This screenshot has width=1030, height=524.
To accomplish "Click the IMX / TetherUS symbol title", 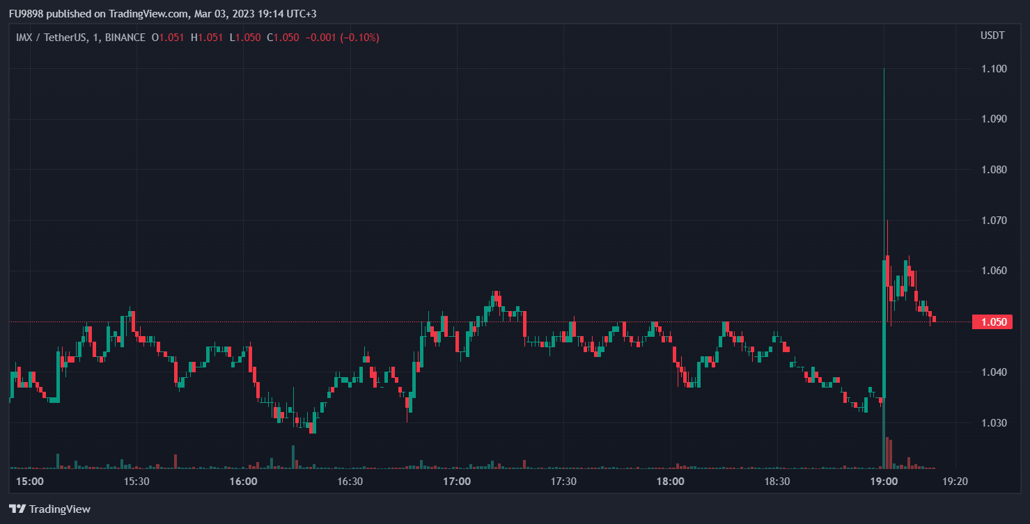I will [x=51, y=38].
